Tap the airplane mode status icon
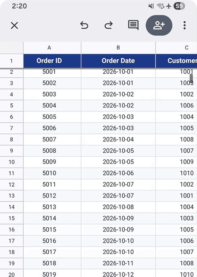The image size is (197, 277). click(x=169, y=6)
